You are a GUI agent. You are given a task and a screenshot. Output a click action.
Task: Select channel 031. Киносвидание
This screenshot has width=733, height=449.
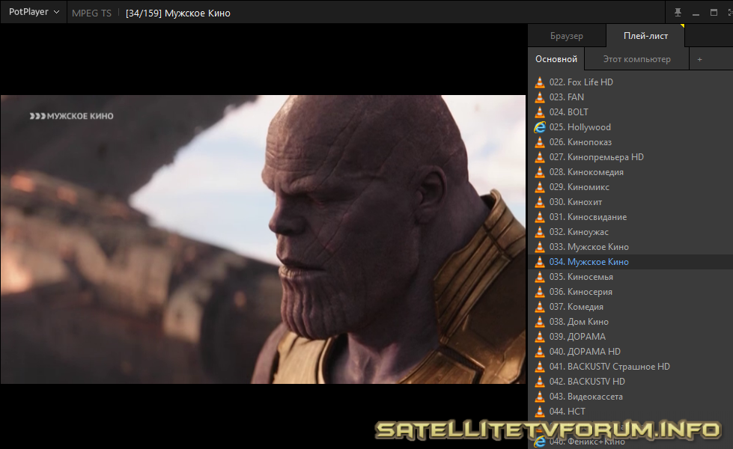coord(588,217)
